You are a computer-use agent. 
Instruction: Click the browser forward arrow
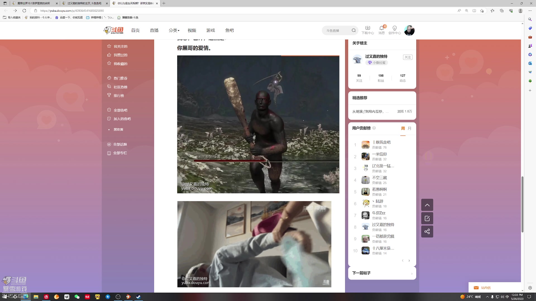[15, 11]
